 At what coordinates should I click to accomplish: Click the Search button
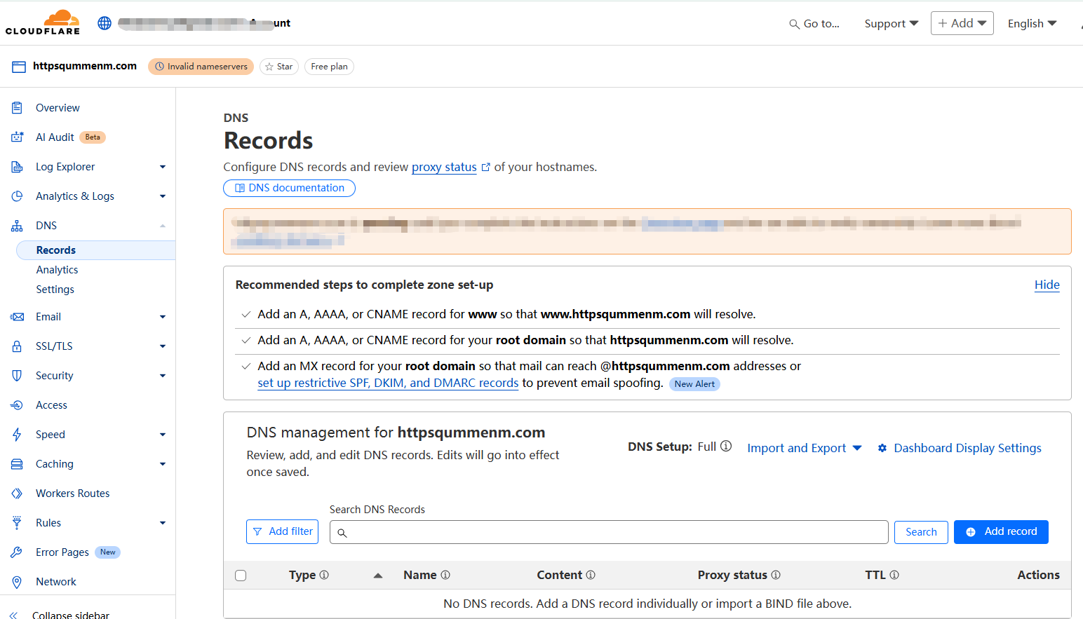(921, 532)
